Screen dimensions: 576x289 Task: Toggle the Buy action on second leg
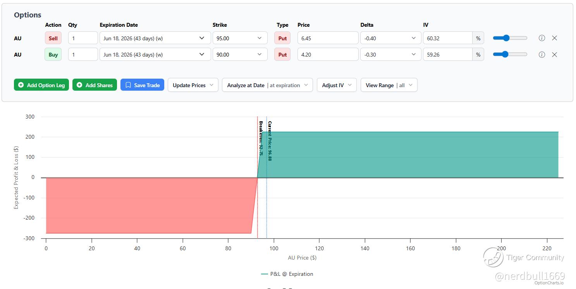[53, 55]
